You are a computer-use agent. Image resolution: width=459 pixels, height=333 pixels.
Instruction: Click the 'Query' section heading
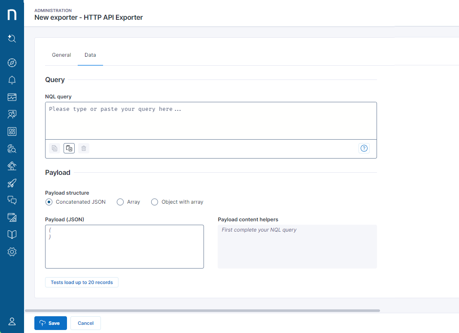point(55,80)
